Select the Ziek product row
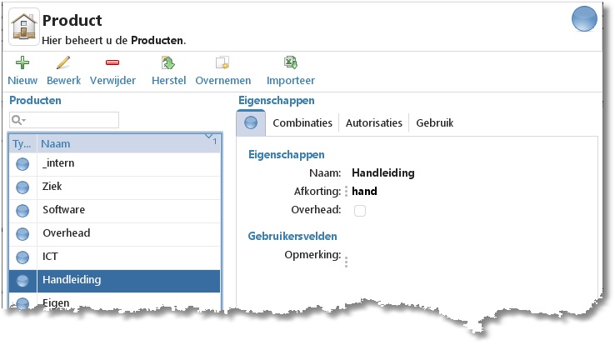The image size is (615, 345). pyautogui.click(x=114, y=187)
